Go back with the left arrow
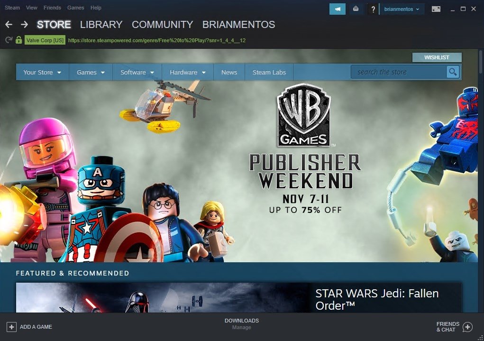Screen dimensions: 484x341 [9, 24]
